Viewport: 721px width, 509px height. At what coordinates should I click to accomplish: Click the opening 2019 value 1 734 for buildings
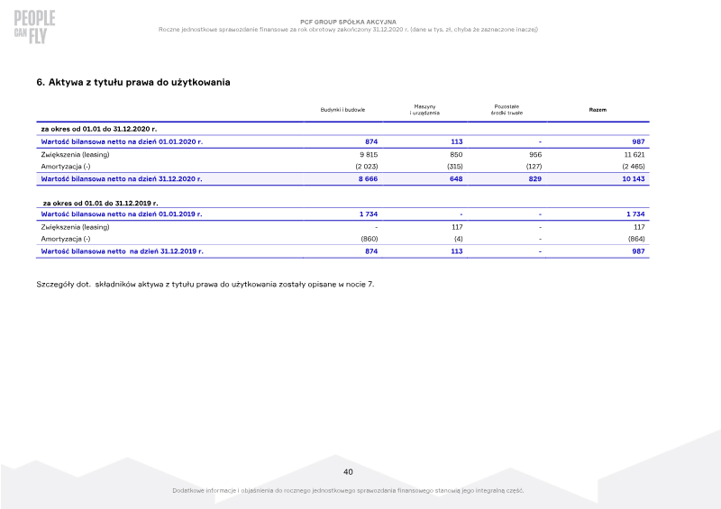tap(369, 214)
